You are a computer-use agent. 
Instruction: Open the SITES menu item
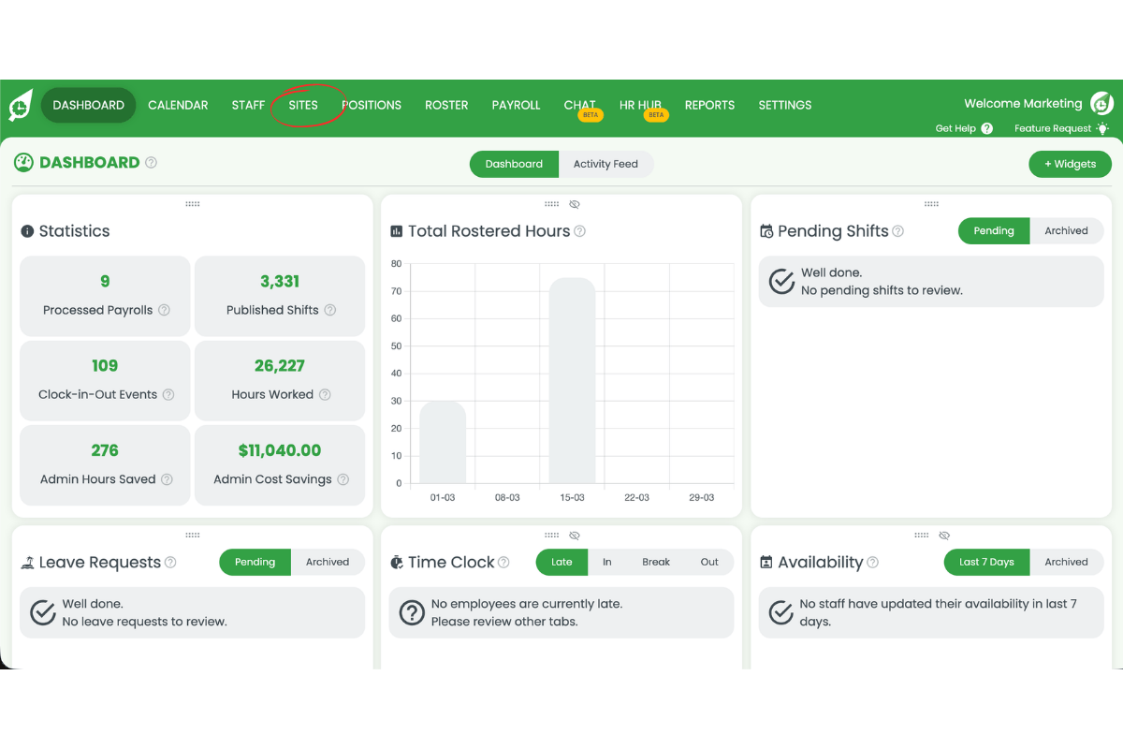[x=303, y=105]
